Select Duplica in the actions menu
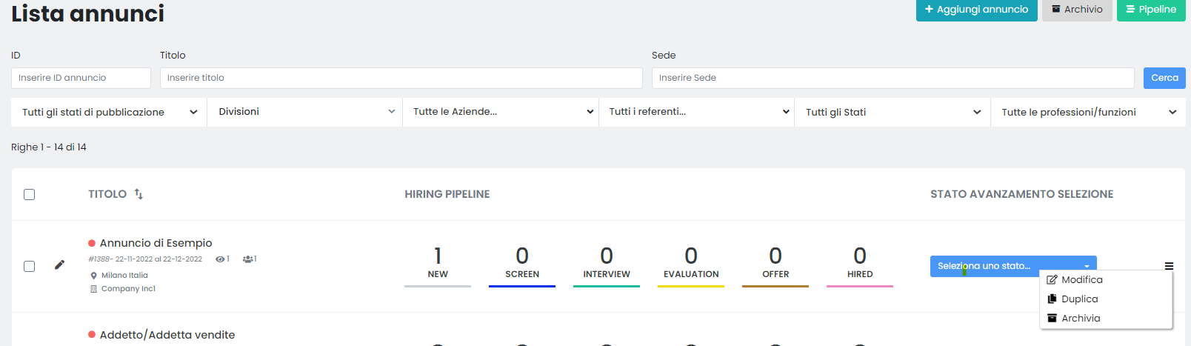This screenshot has width=1191, height=346. 1079,299
